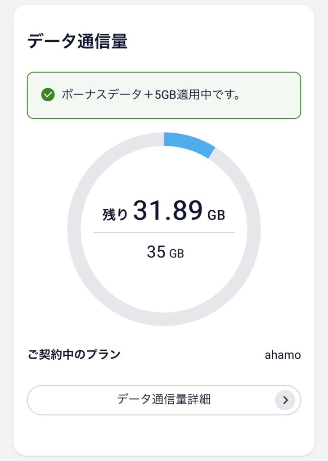The image size is (328, 461).
Task: Click the divider line inside the chart
Action: click(164, 233)
